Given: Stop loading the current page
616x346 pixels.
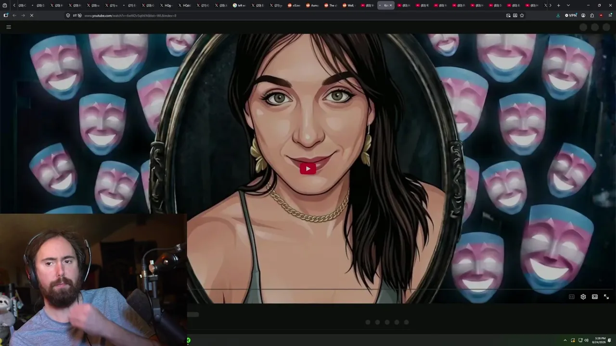Looking at the screenshot, I should (x=31, y=15).
